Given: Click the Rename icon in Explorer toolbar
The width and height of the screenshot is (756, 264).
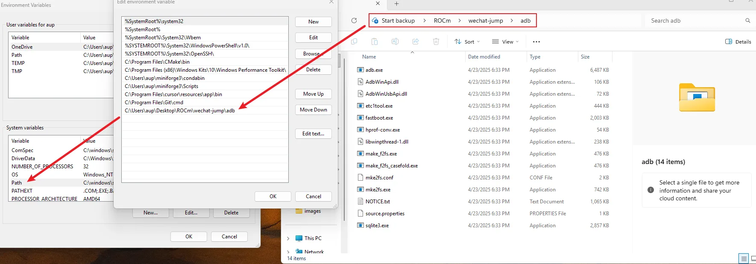Looking at the screenshot, I should point(395,41).
